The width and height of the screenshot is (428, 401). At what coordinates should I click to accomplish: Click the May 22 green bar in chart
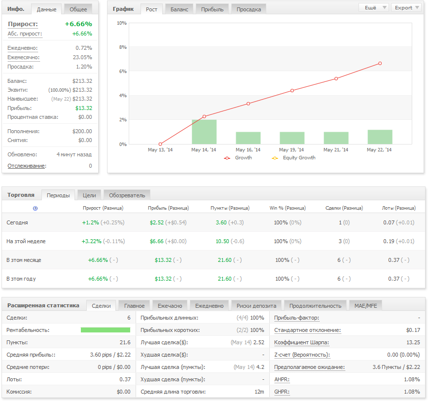380,137
